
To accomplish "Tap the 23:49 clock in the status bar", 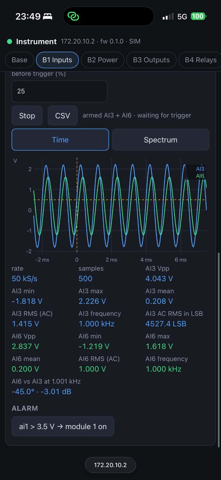I will [28, 17].
